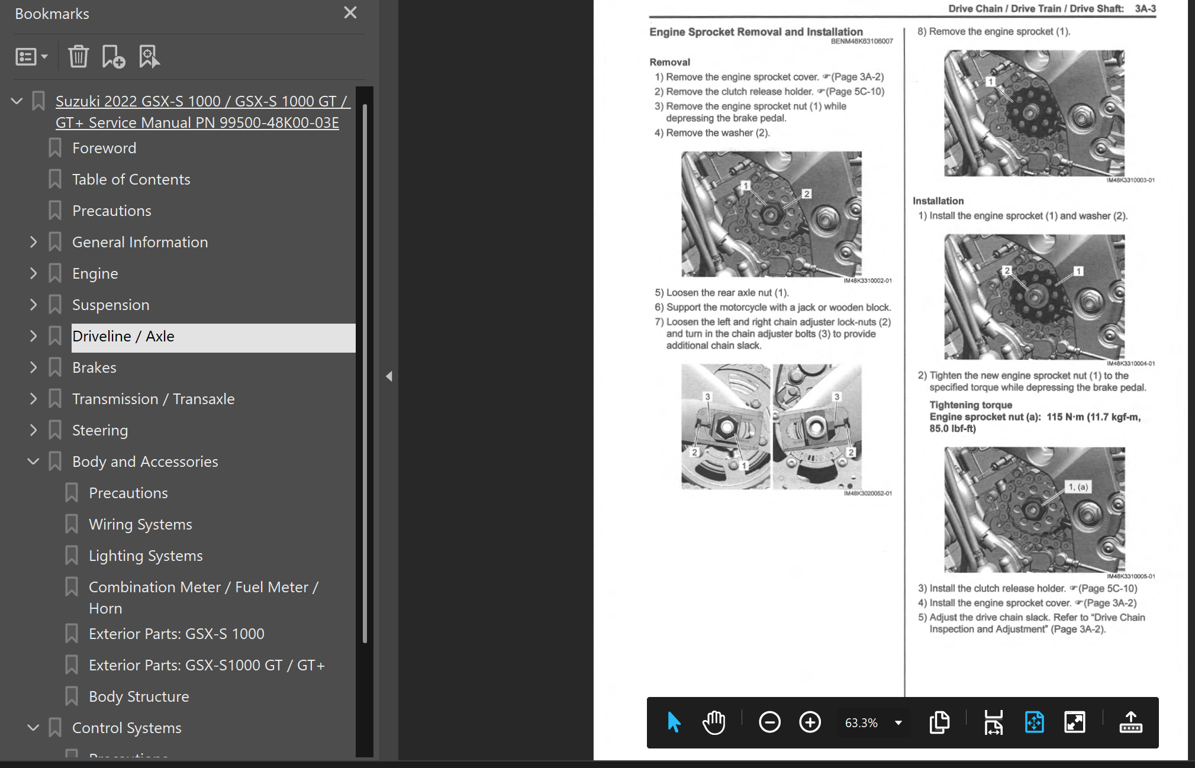Click the Control Systems bookmark ribbon icon
This screenshot has height=768, width=1195.
tap(55, 728)
